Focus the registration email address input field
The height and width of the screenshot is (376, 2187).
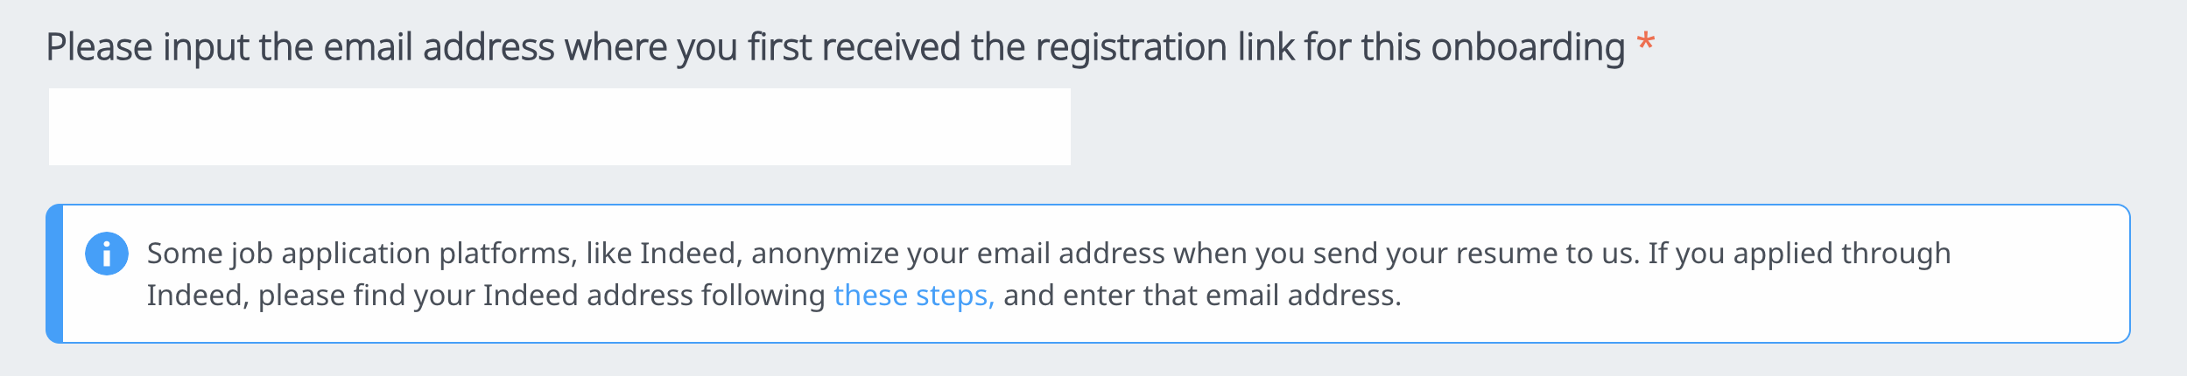[559, 127]
